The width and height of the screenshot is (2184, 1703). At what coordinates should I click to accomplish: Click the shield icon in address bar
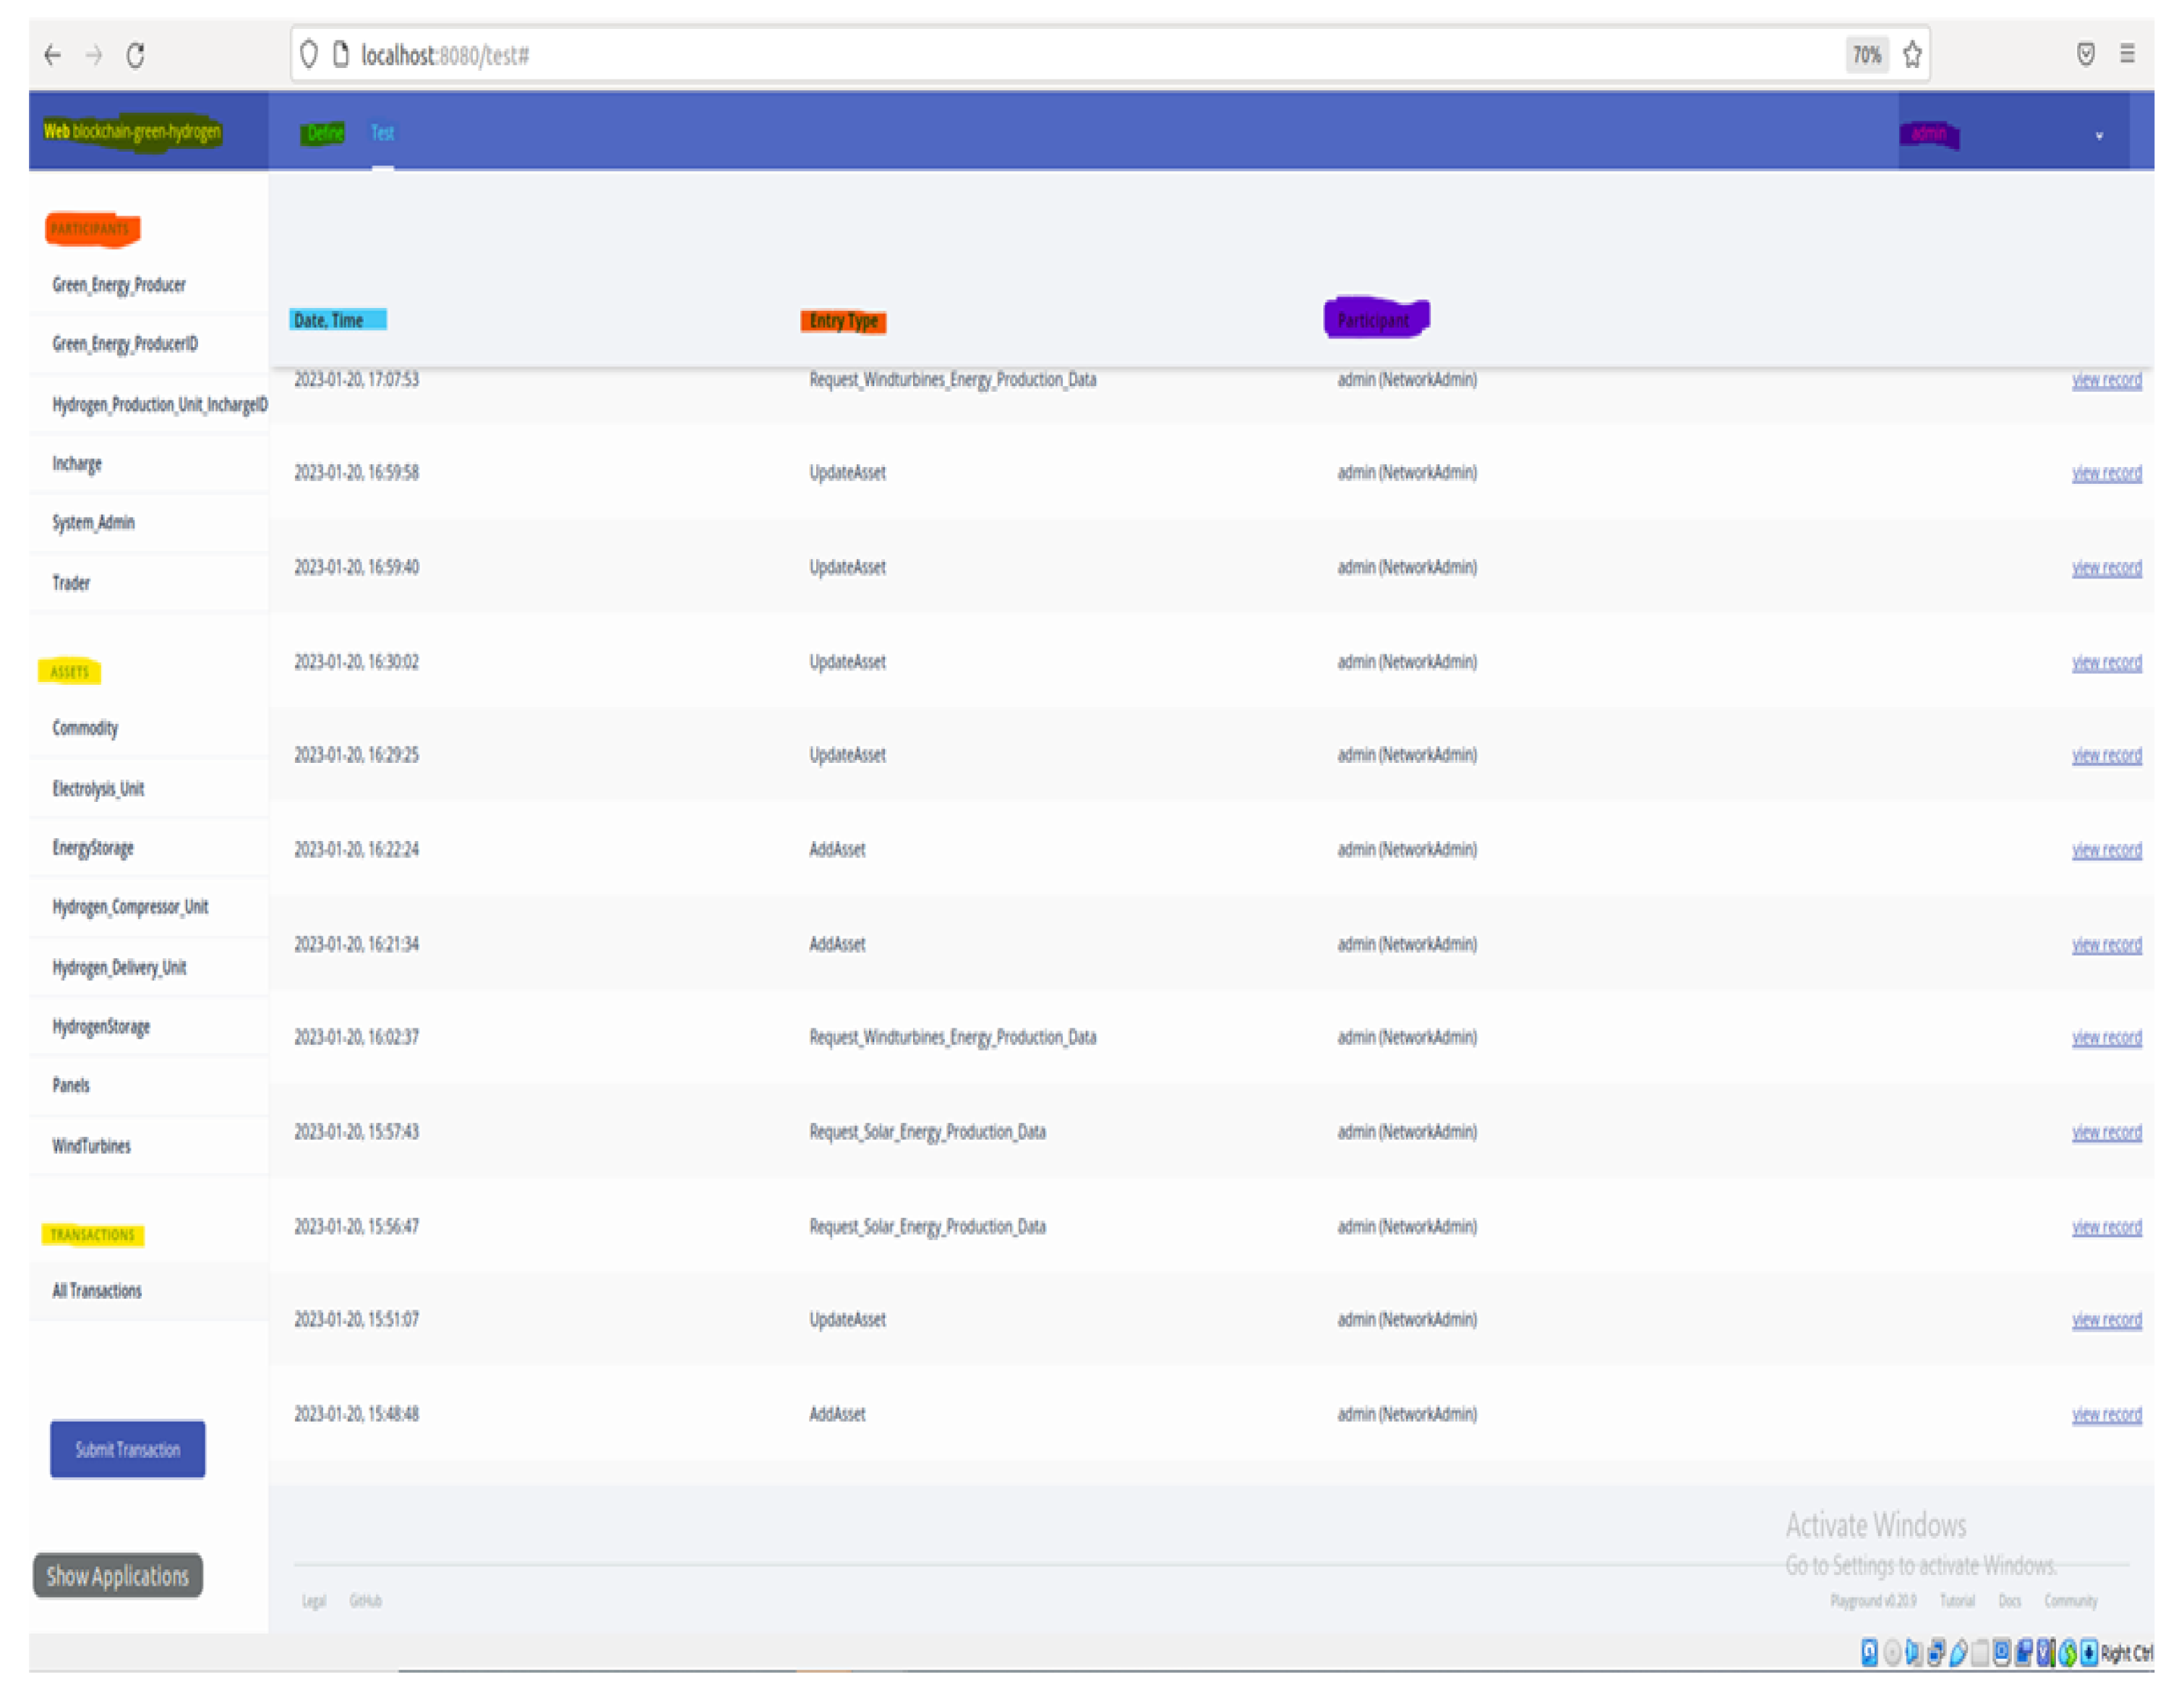point(309,54)
